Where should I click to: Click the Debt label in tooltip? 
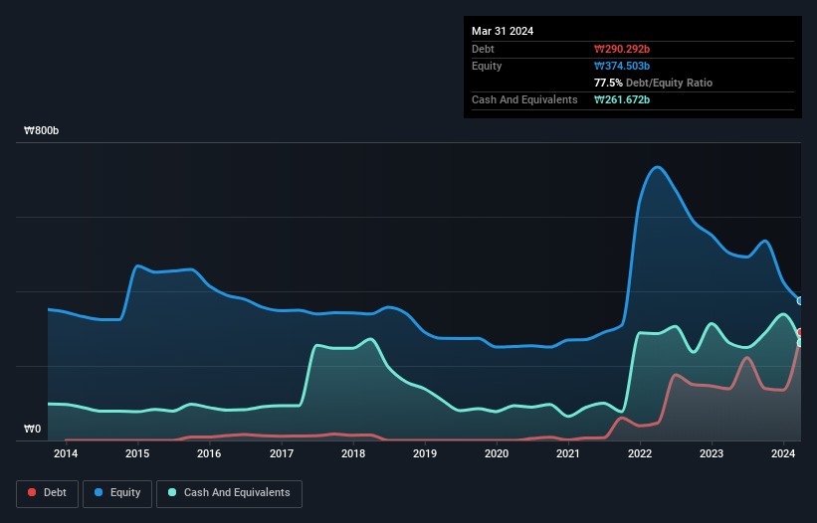click(483, 49)
